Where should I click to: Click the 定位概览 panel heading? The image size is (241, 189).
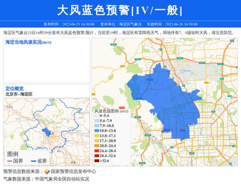tap(14, 88)
